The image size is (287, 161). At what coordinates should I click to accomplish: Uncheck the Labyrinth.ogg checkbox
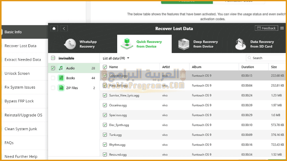tap(105, 76)
